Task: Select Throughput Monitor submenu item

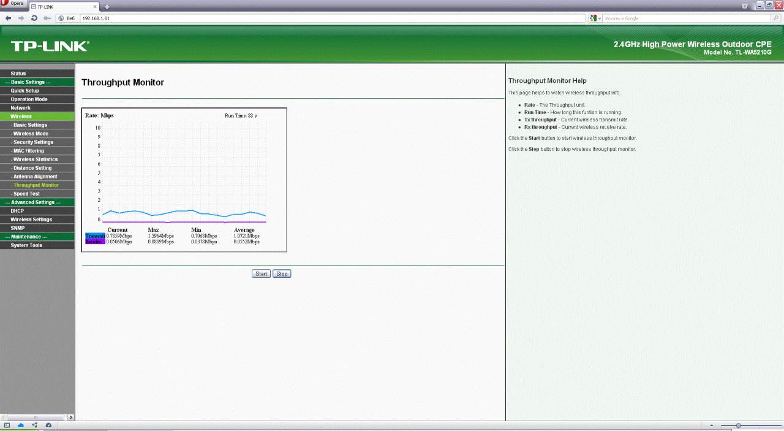Action: (x=37, y=185)
